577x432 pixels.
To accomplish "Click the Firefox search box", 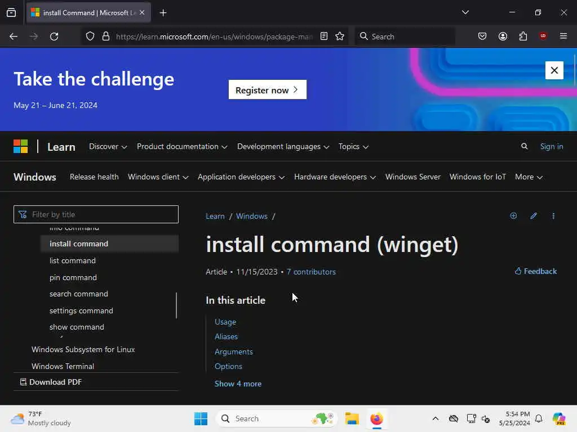I will click(405, 37).
